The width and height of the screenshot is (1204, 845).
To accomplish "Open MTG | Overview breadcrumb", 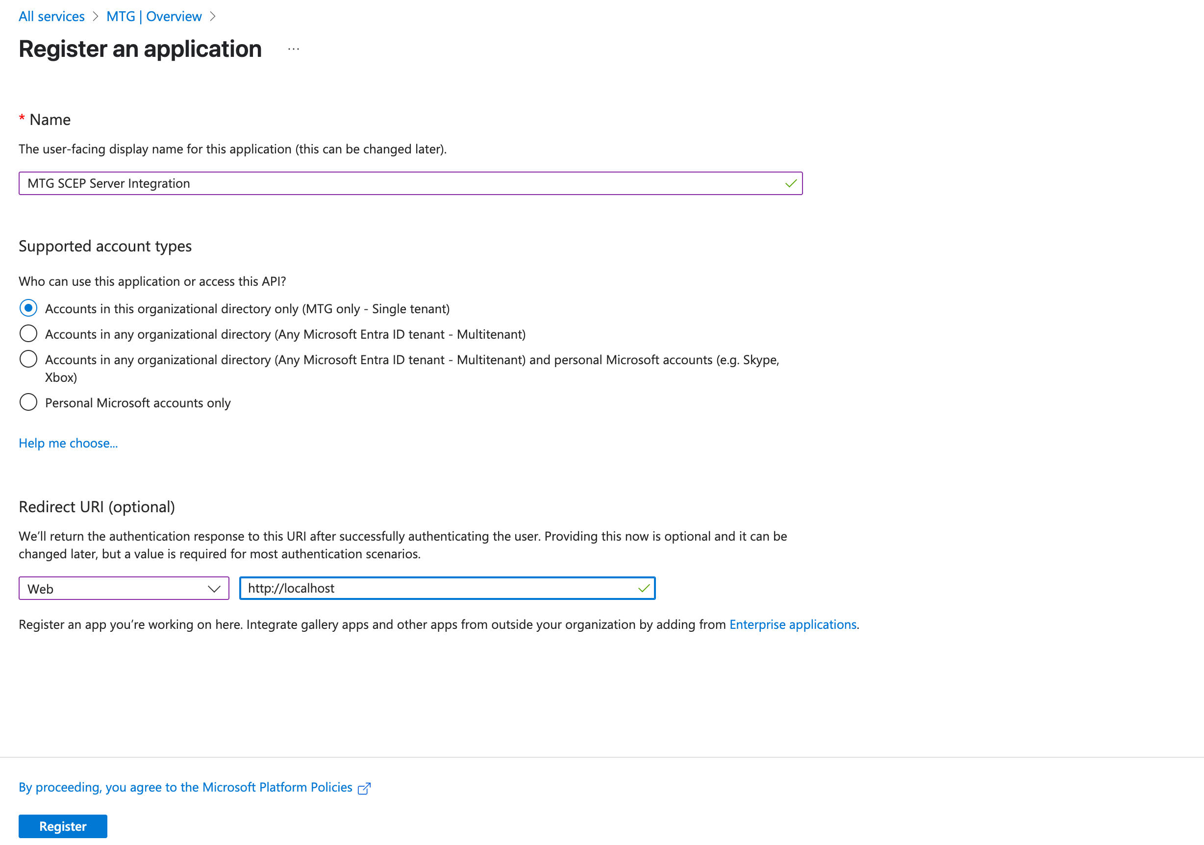I will click(x=153, y=16).
